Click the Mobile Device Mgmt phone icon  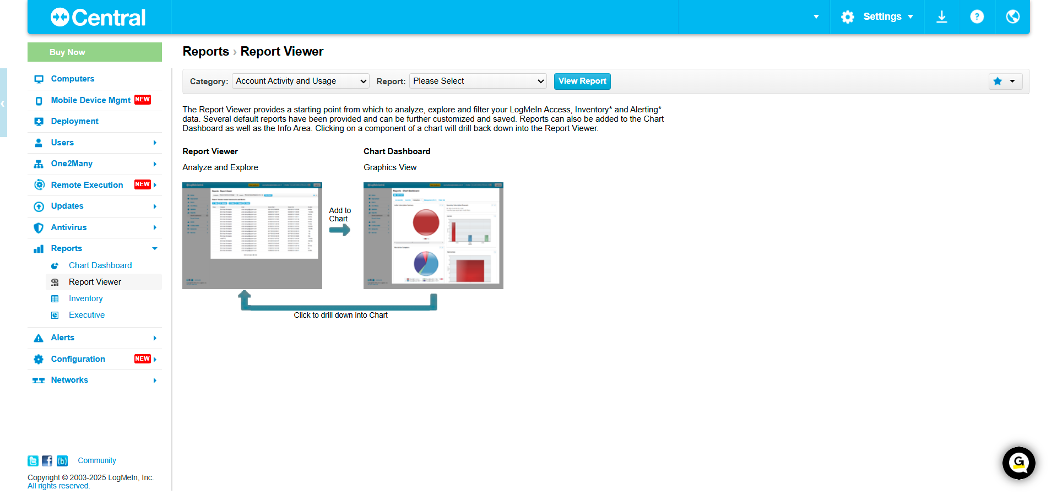(39, 101)
